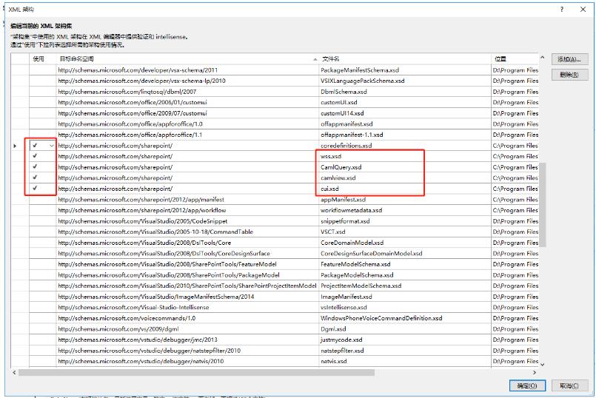Click the Use column header
This screenshot has height=398, width=596.
(x=43, y=59)
